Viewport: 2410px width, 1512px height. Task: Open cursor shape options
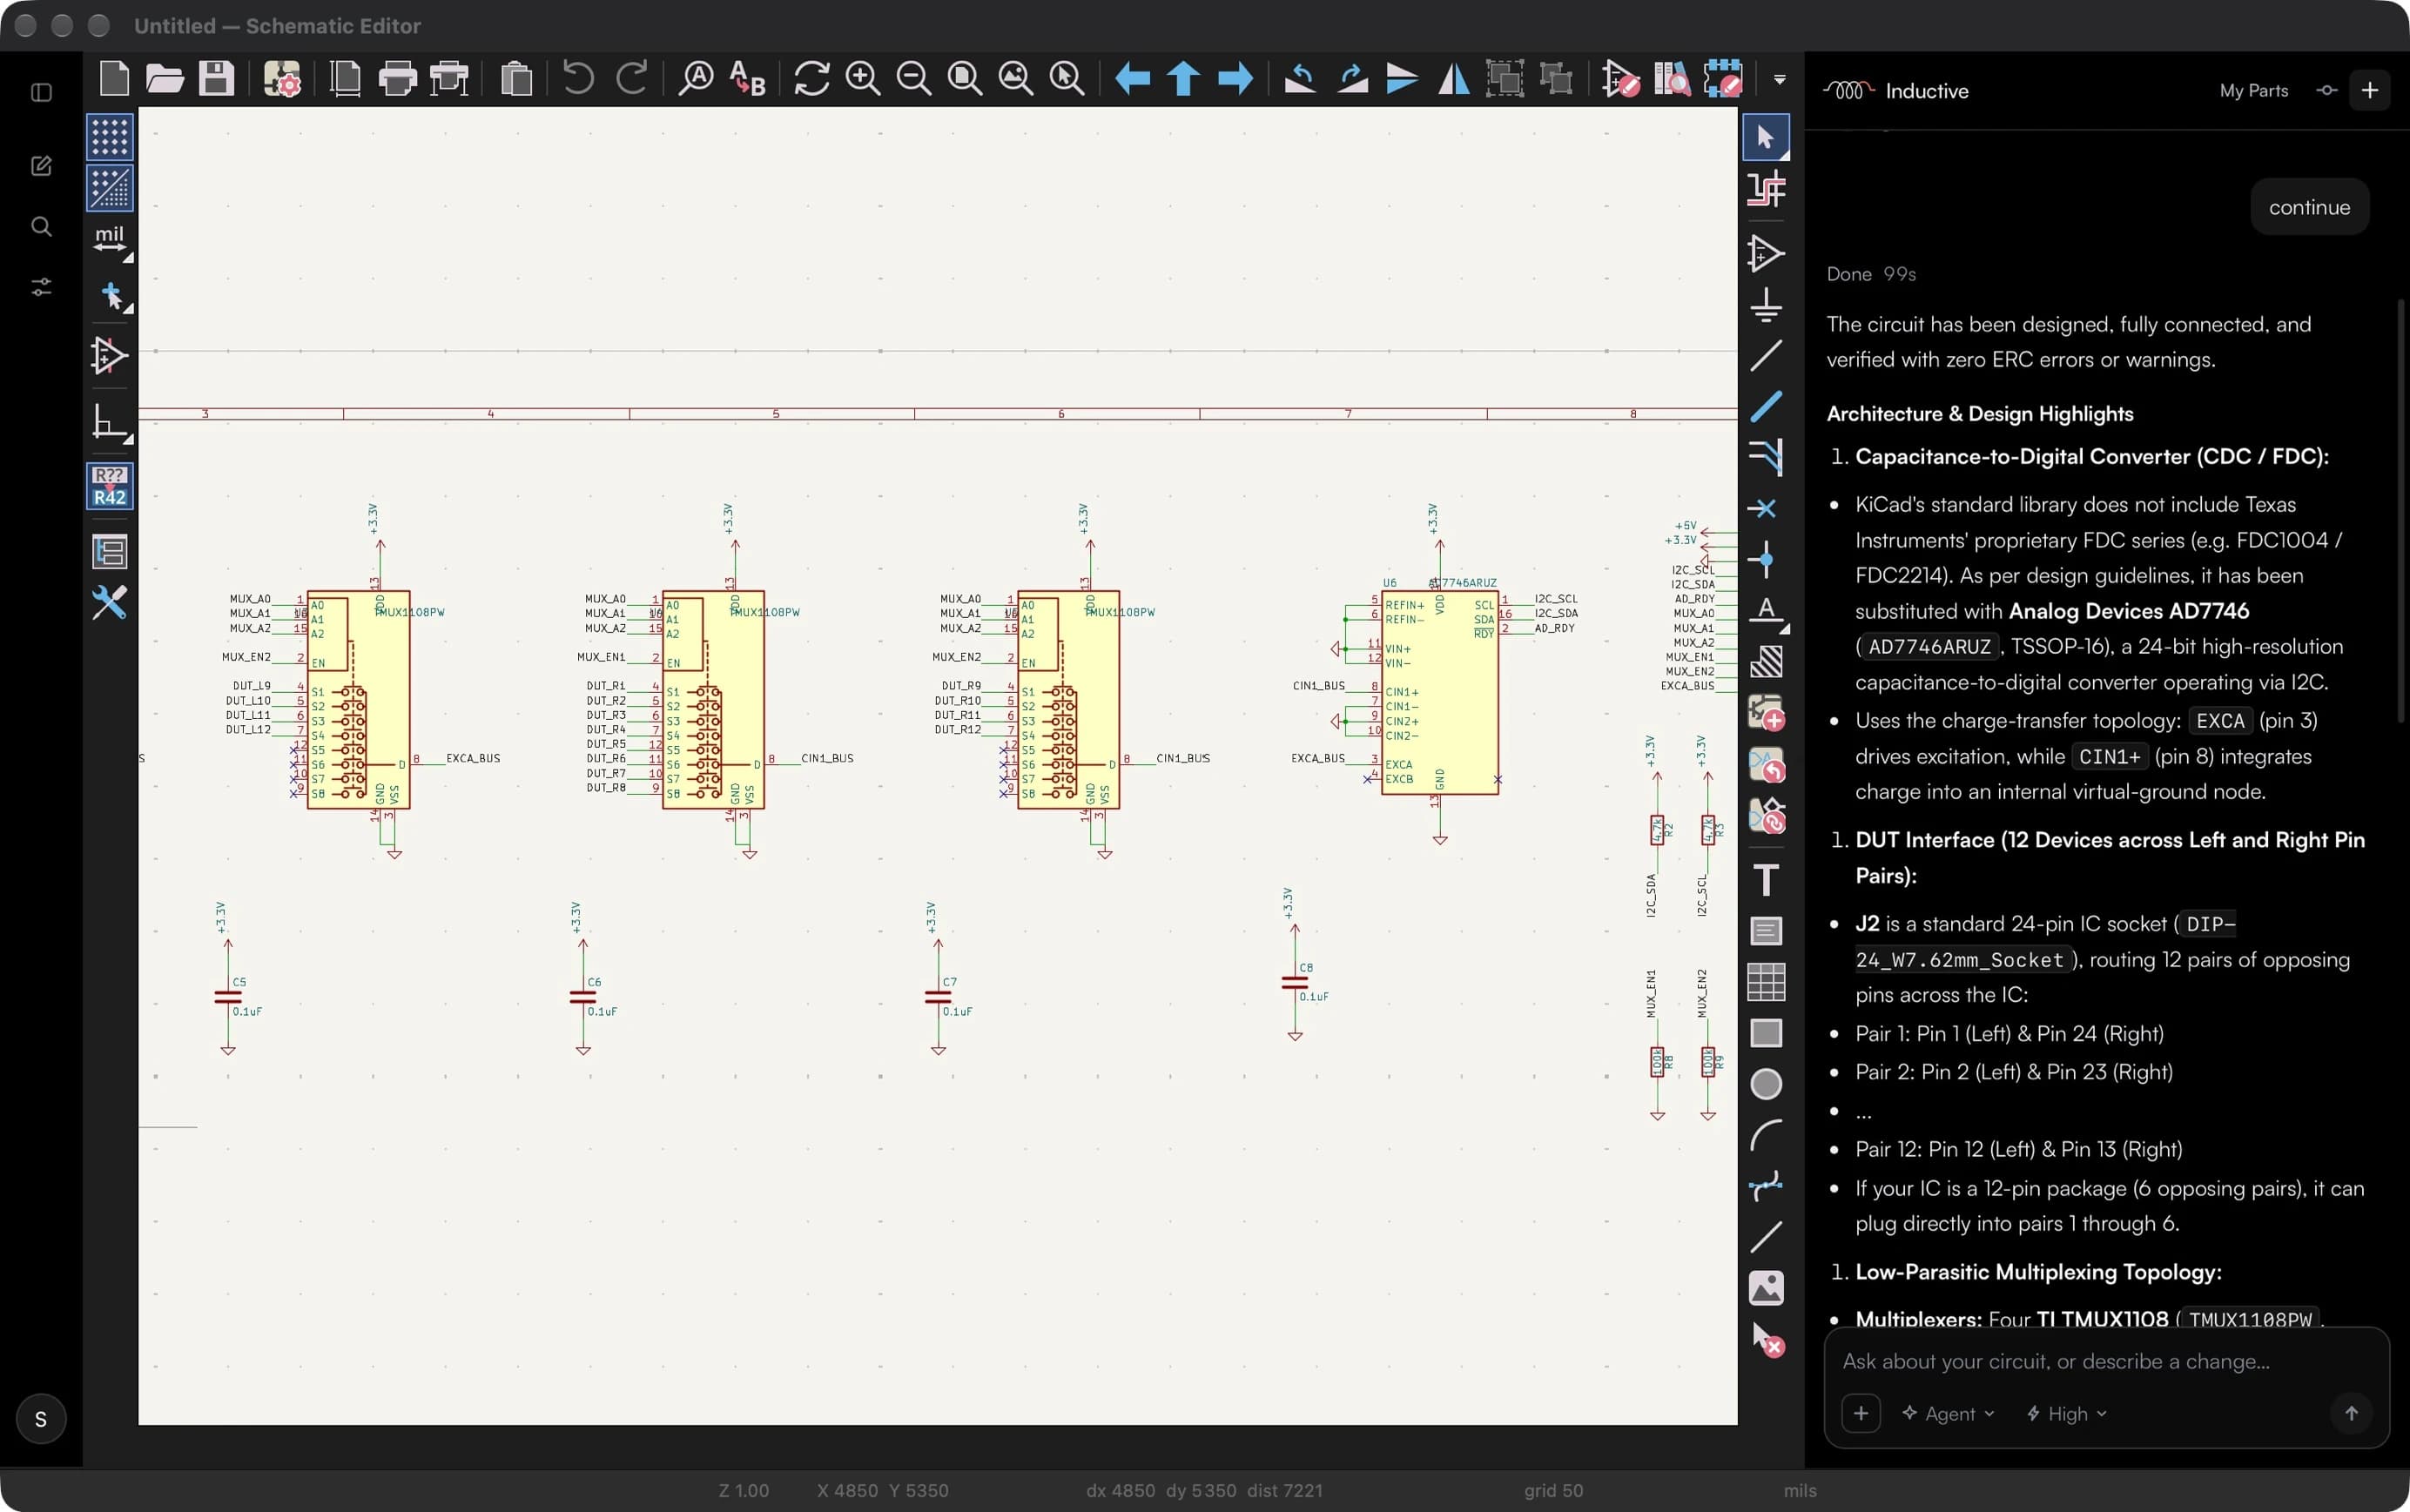(112, 296)
